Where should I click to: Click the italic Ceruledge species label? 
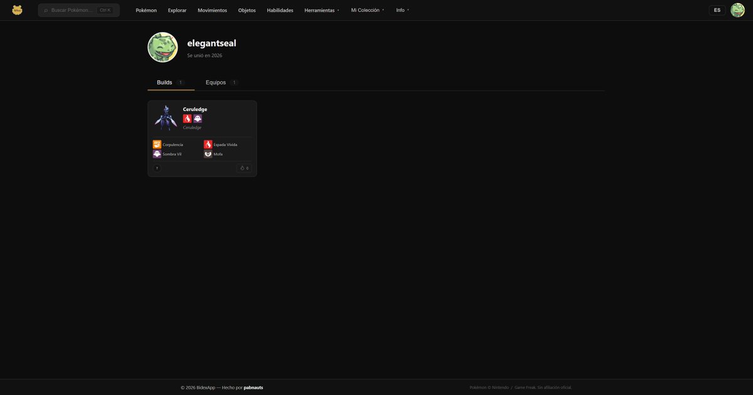click(192, 127)
